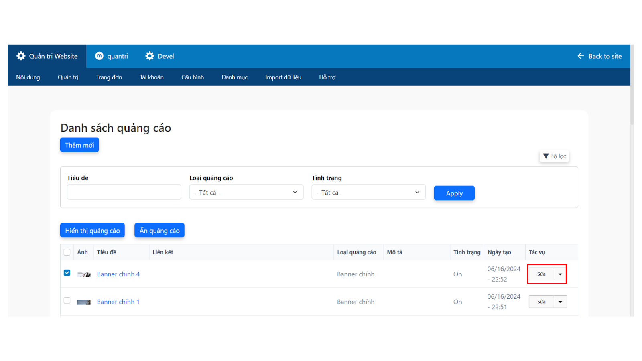Check the Banner chính 1 row checkbox
The width and height of the screenshot is (642, 361).
pyautogui.click(x=67, y=300)
